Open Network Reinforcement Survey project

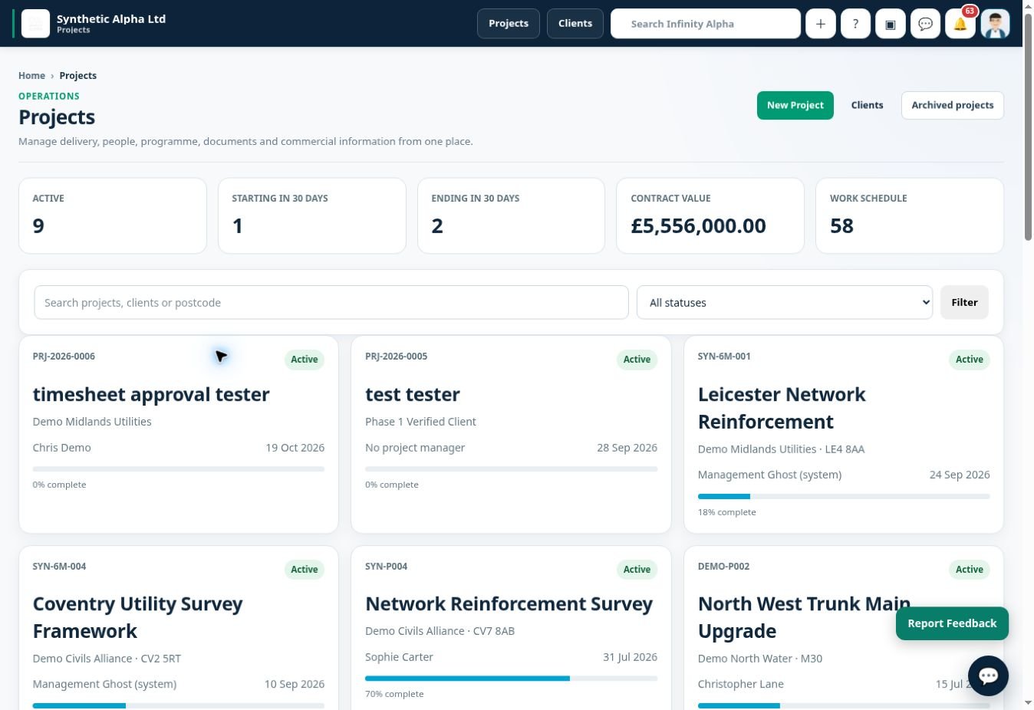coord(509,604)
